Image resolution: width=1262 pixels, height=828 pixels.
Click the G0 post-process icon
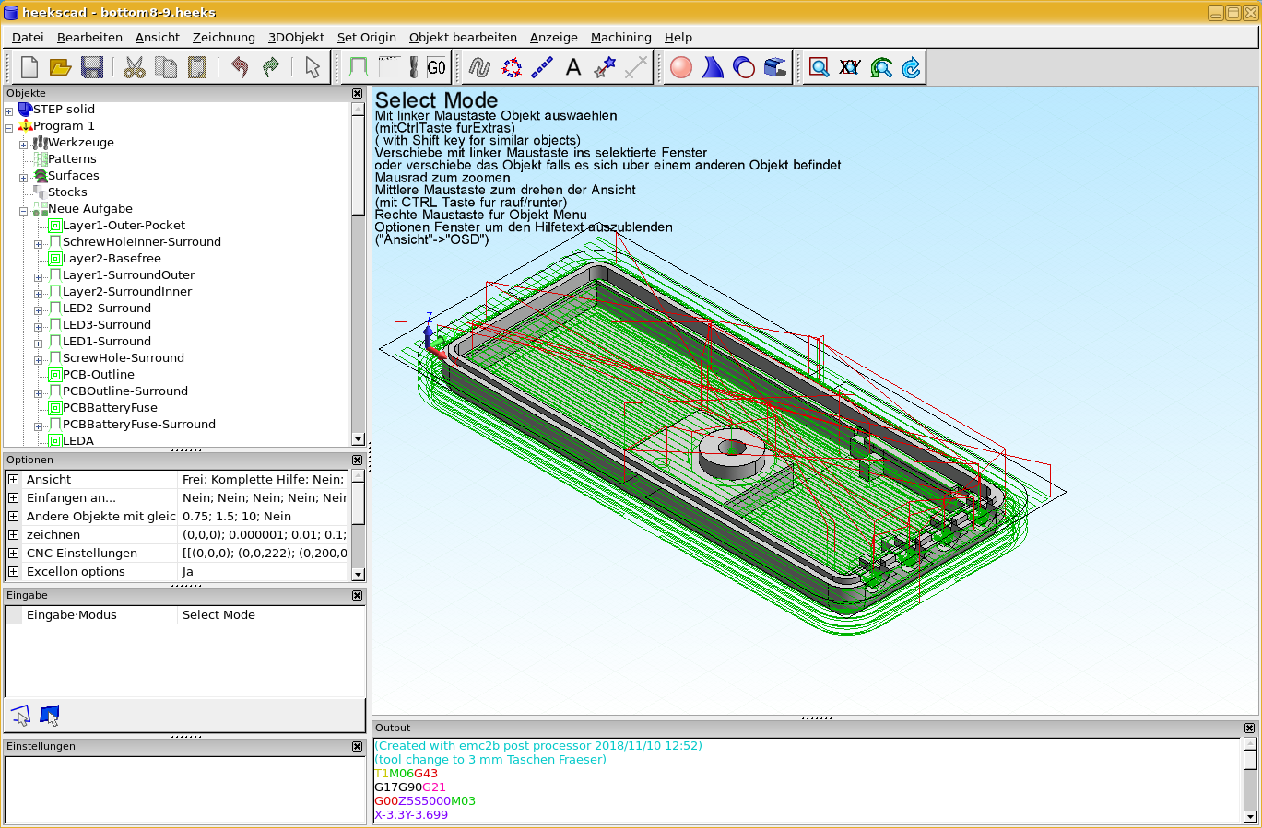[x=436, y=67]
